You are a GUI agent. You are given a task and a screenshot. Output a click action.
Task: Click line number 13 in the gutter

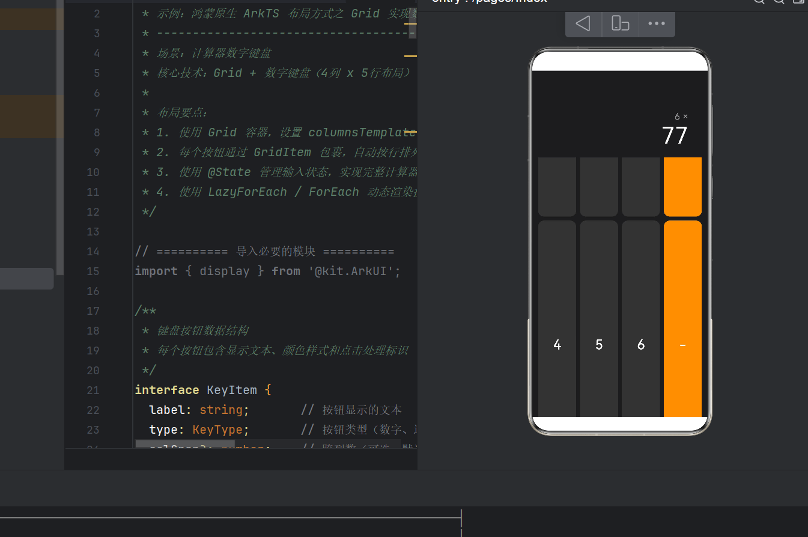93,231
